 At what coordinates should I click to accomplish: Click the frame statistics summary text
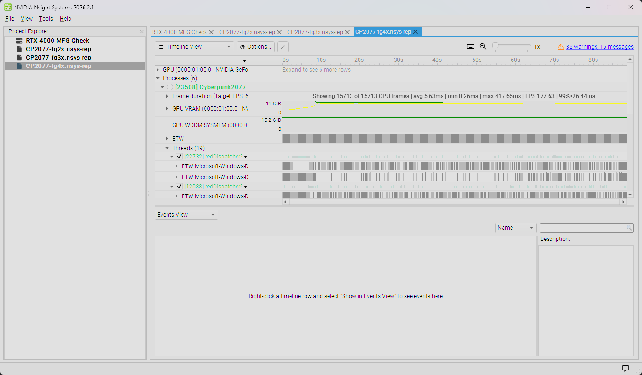[x=454, y=96]
